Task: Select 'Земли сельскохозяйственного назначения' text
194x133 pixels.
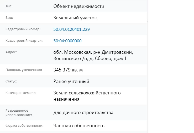Action: (87, 96)
